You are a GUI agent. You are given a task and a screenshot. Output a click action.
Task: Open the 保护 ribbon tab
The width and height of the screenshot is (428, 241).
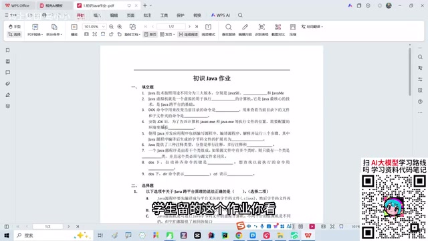click(181, 15)
